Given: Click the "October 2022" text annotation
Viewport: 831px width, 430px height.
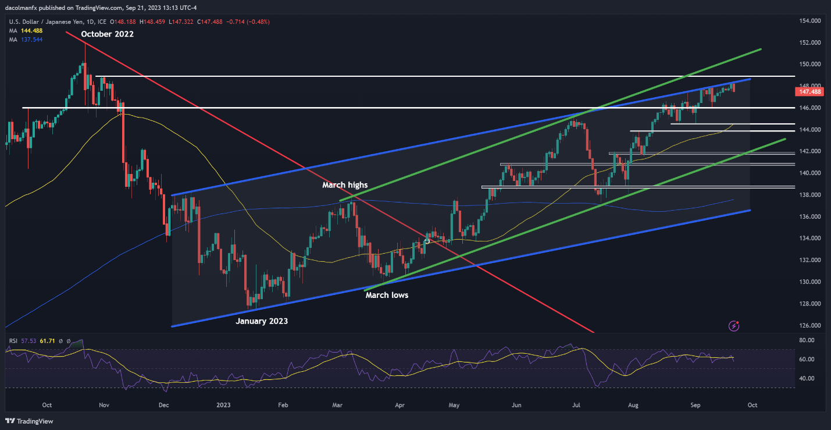Looking at the screenshot, I should pyautogui.click(x=107, y=34).
